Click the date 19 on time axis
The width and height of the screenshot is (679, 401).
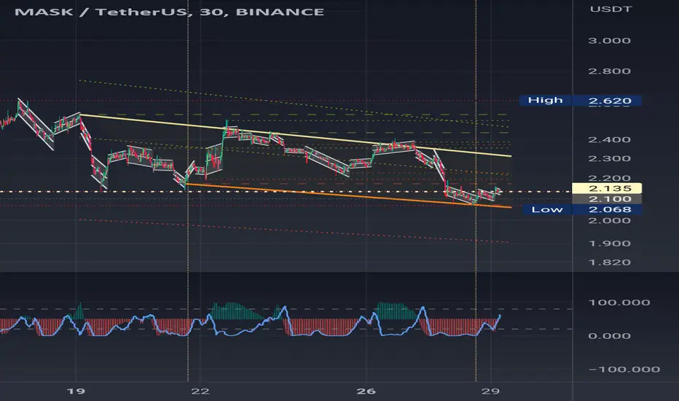click(x=76, y=392)
